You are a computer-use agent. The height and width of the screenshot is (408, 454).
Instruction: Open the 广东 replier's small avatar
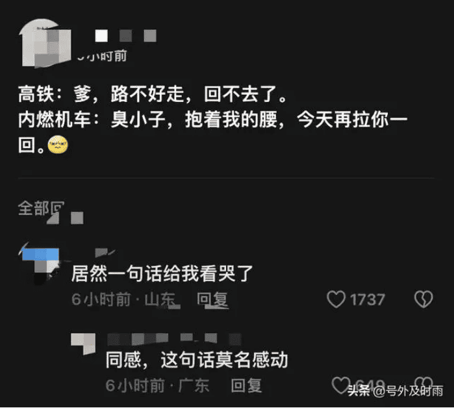click(x=83, y=344)
